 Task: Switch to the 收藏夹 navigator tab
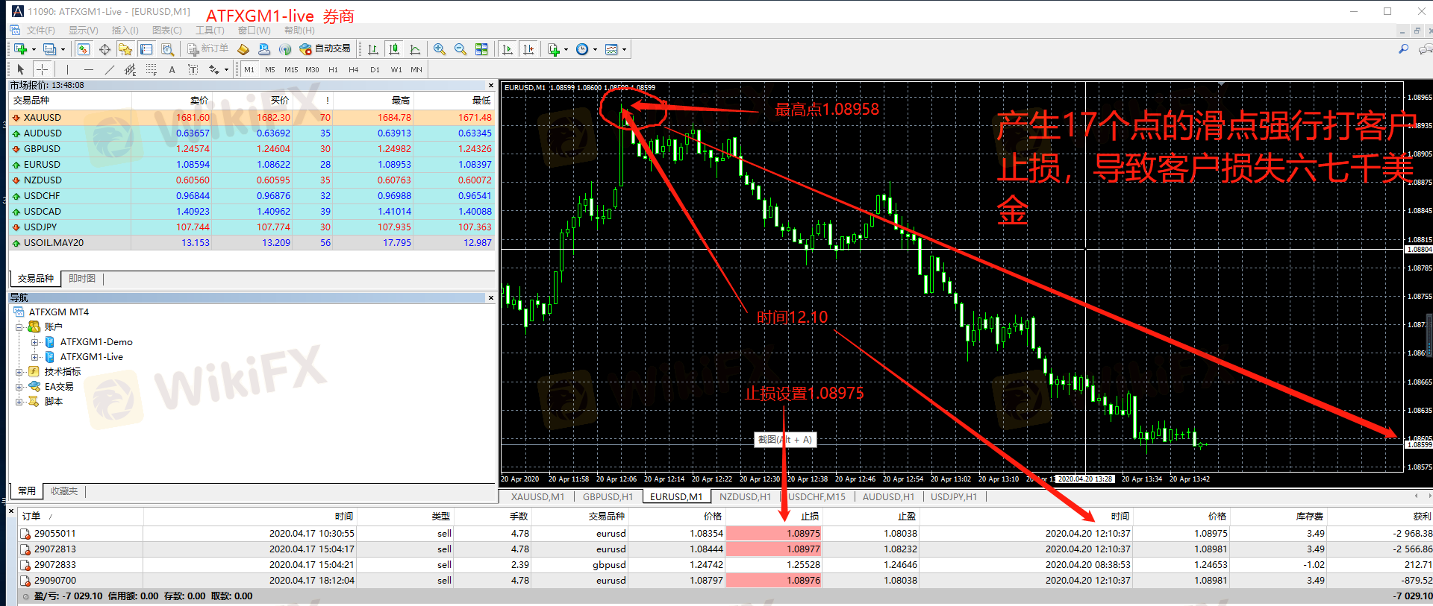pyautogui.click(x=64, y=491)
